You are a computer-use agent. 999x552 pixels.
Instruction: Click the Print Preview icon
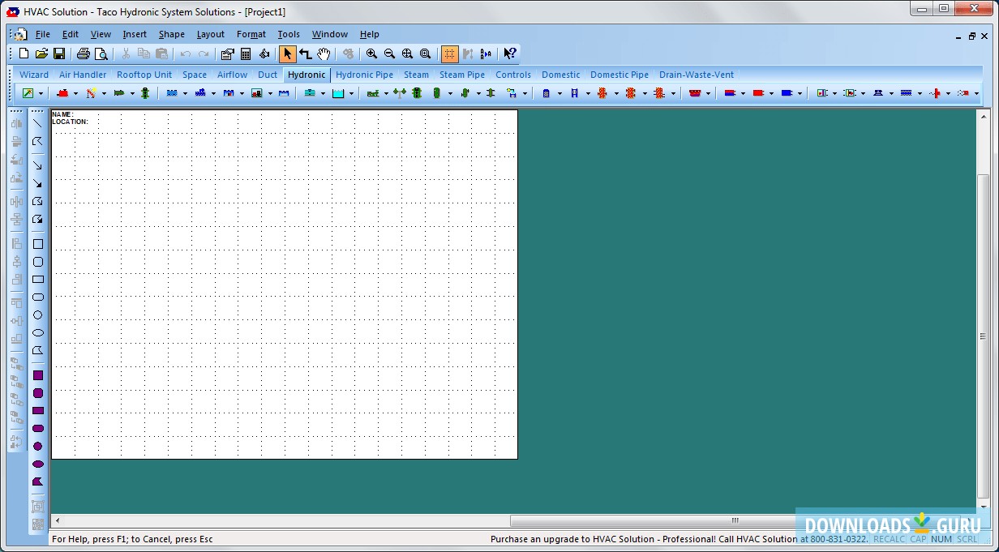[101, 54]
